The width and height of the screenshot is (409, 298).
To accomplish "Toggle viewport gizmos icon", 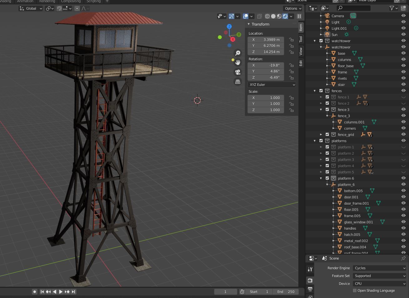I will click(x=231, y=16).
